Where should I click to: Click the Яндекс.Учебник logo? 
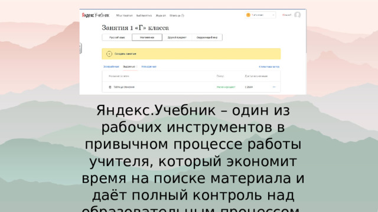point(96,15)
